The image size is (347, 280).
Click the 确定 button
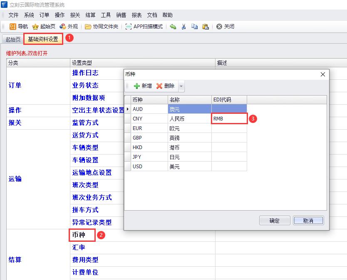point(275,221)
